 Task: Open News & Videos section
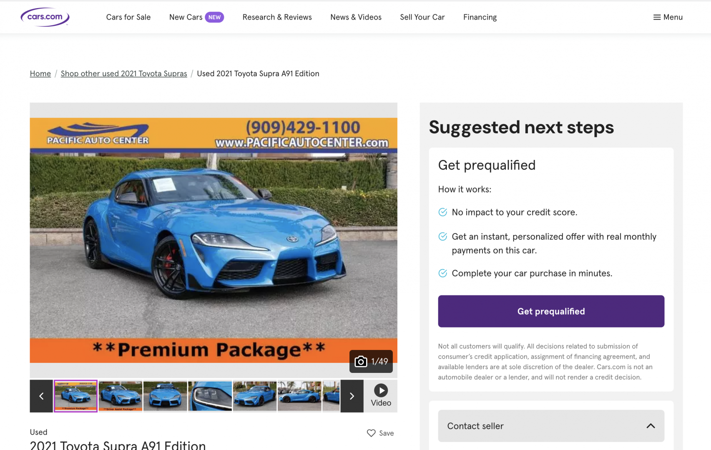[356, 17]
